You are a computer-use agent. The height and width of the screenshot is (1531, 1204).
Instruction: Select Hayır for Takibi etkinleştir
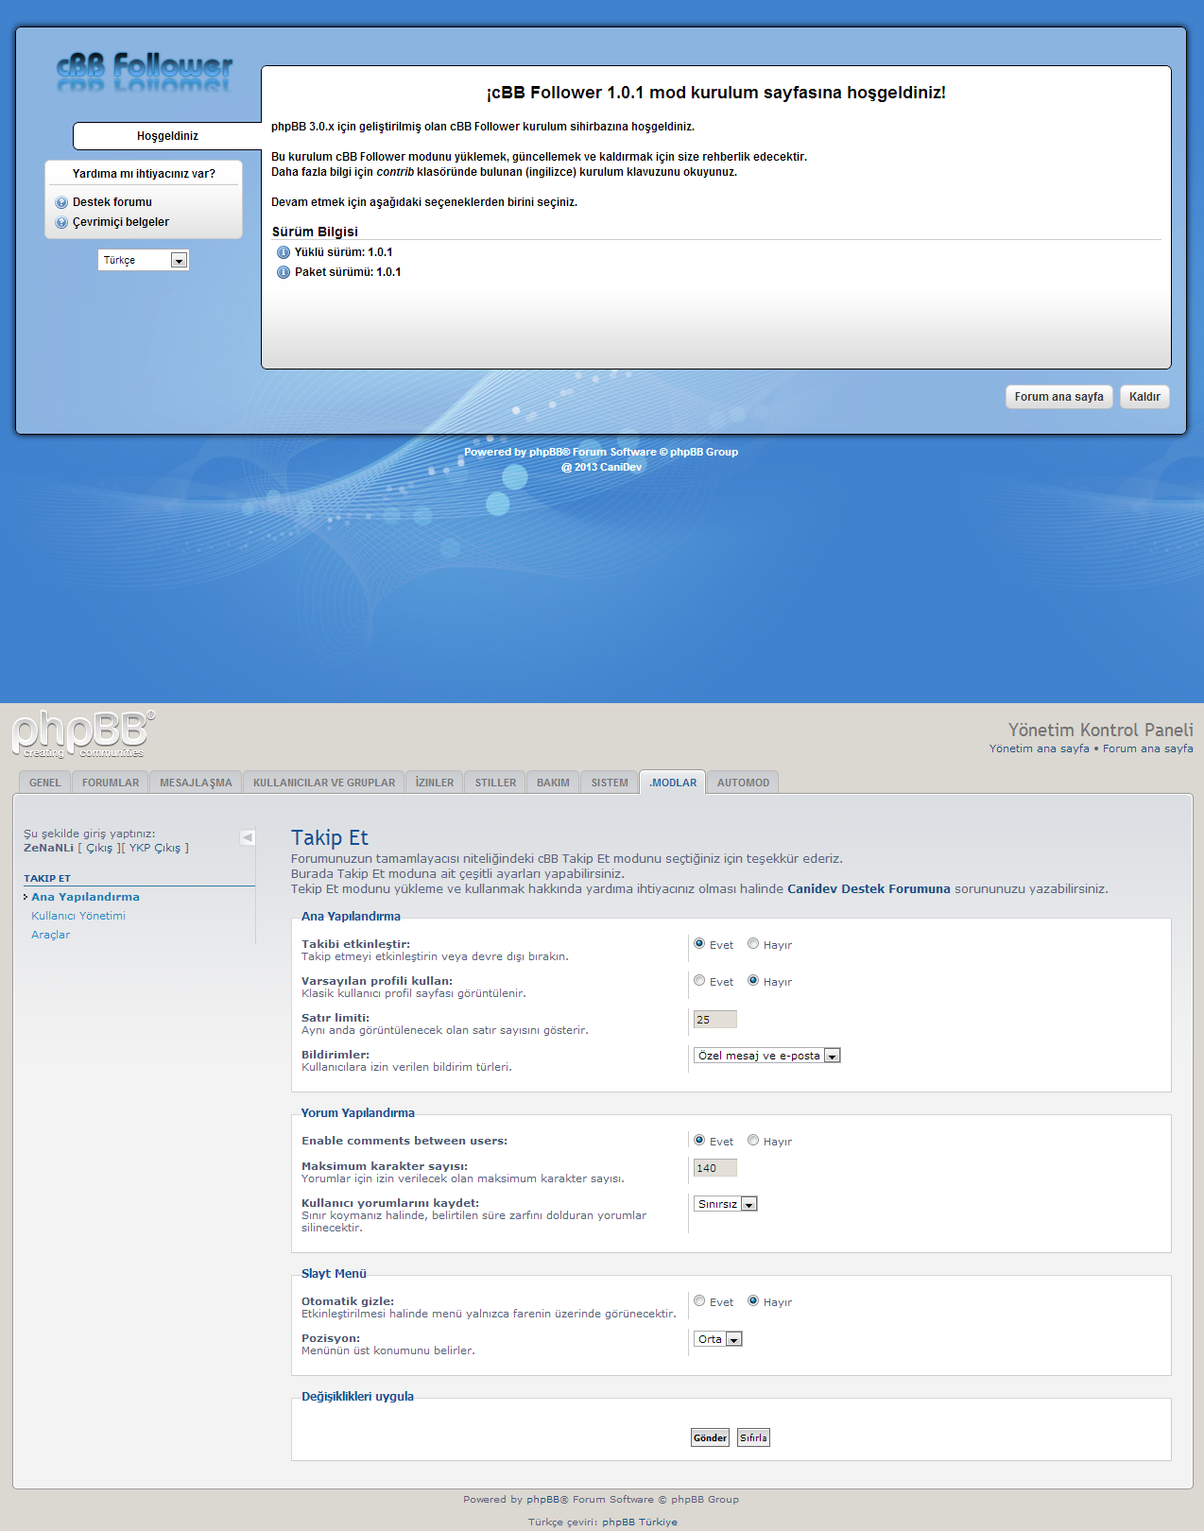(x=753, y=943)
